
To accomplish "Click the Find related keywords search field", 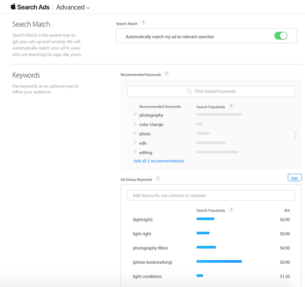I will (211, 91).
